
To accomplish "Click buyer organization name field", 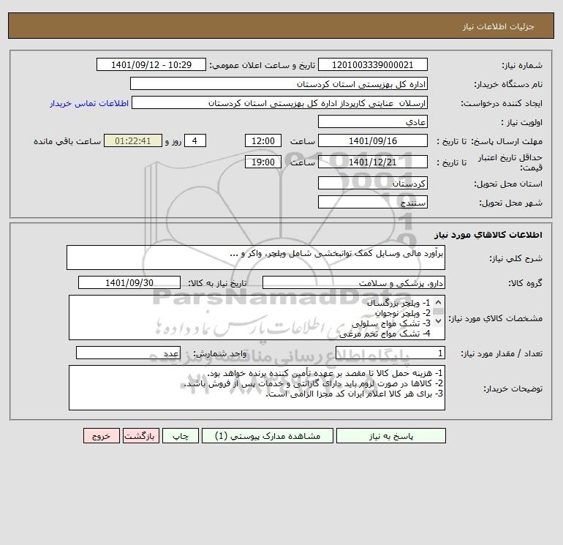I will [x=279, y=83].
